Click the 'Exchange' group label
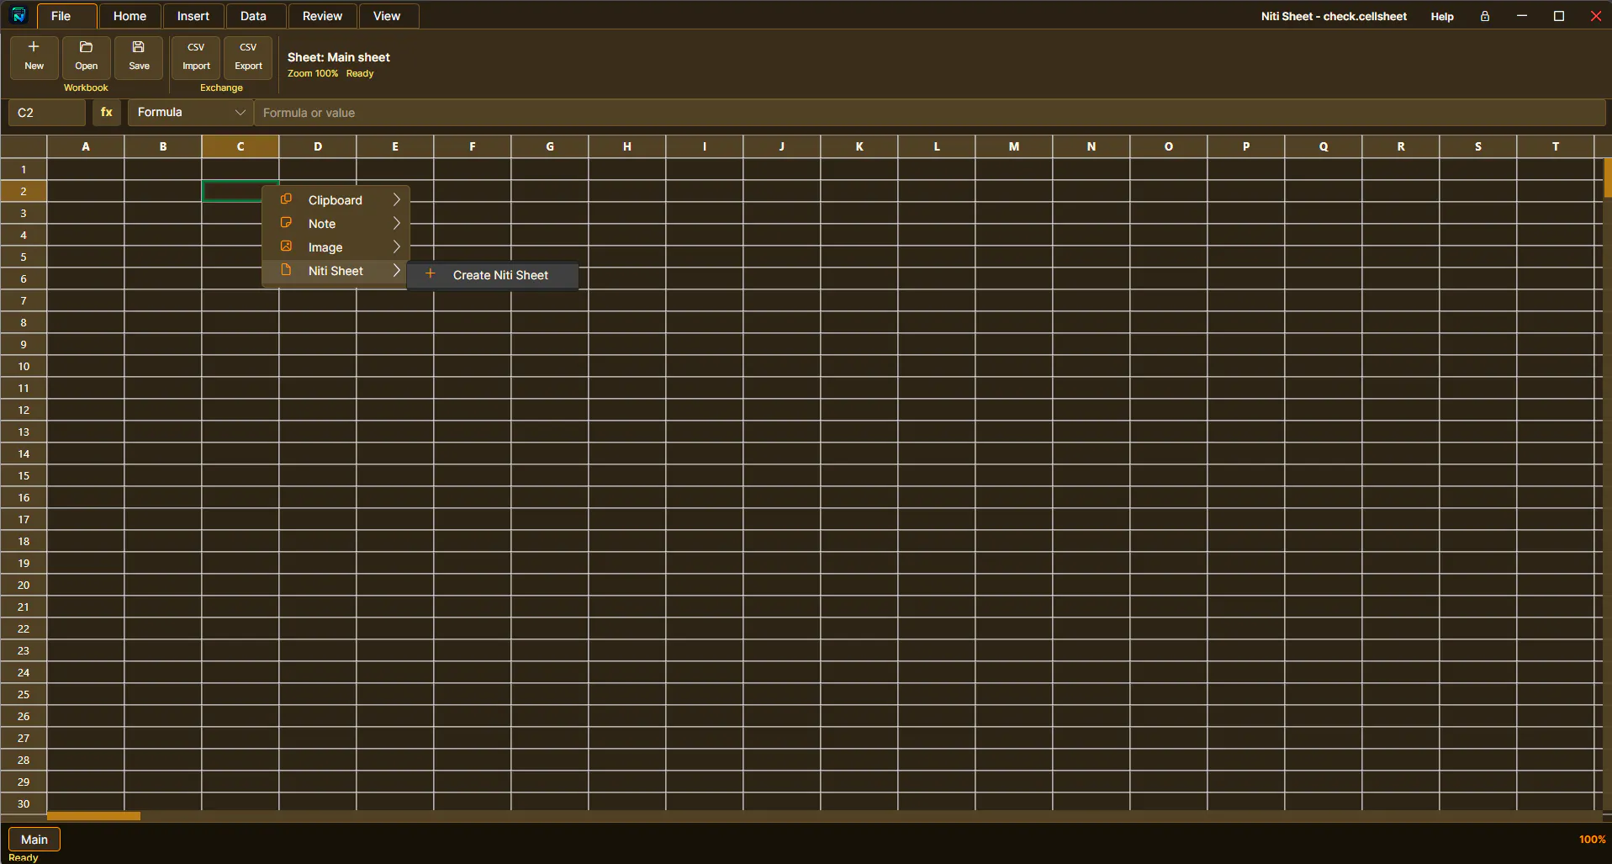This screenshot has height=864, width=1612. pos(221,87)
